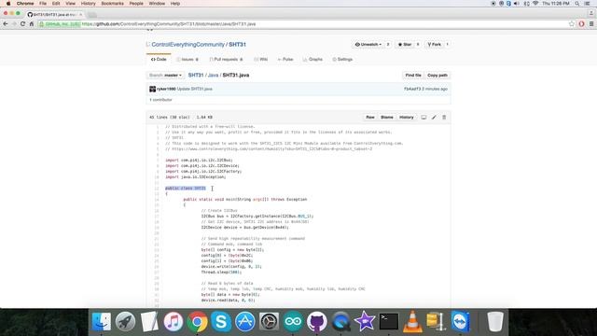Open Finder from the dock
The height and width of the screenshot is (336, 597).
[102, 321]
